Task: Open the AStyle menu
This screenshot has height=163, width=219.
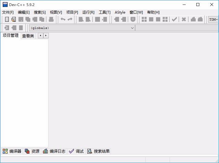Action: pyautogui.click(x=120, y=12)
